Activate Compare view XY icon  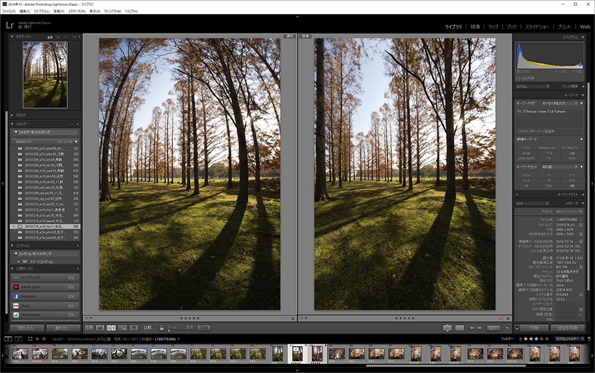[x=111, y=328]
